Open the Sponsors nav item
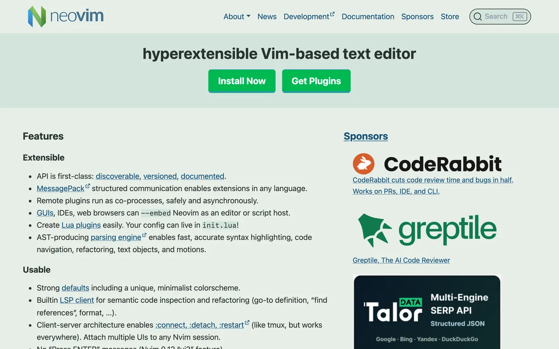The height and width of the screenshot is (349, 559). [x=418, y=17]
